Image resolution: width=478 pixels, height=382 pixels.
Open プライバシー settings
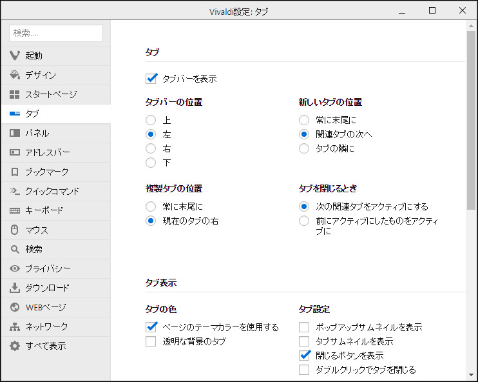pos(56,268)
